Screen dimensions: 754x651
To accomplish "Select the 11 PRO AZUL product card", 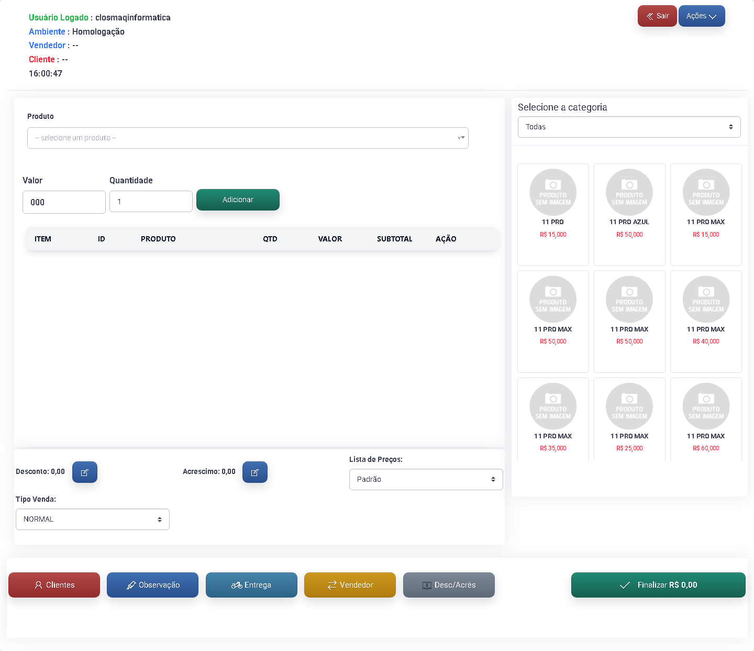I will 629,214.
